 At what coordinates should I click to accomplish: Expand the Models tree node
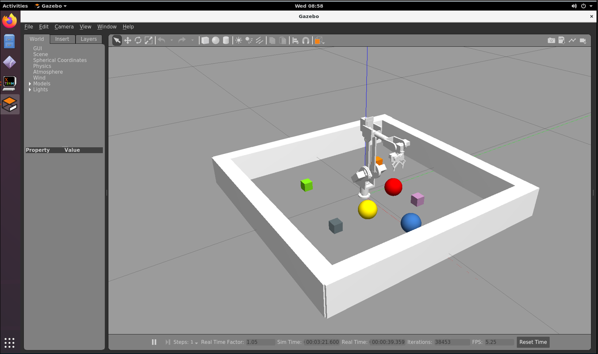point(30,84)
